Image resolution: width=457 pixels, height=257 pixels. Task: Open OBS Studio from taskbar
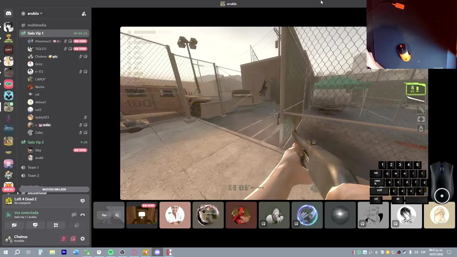point(122,252)
